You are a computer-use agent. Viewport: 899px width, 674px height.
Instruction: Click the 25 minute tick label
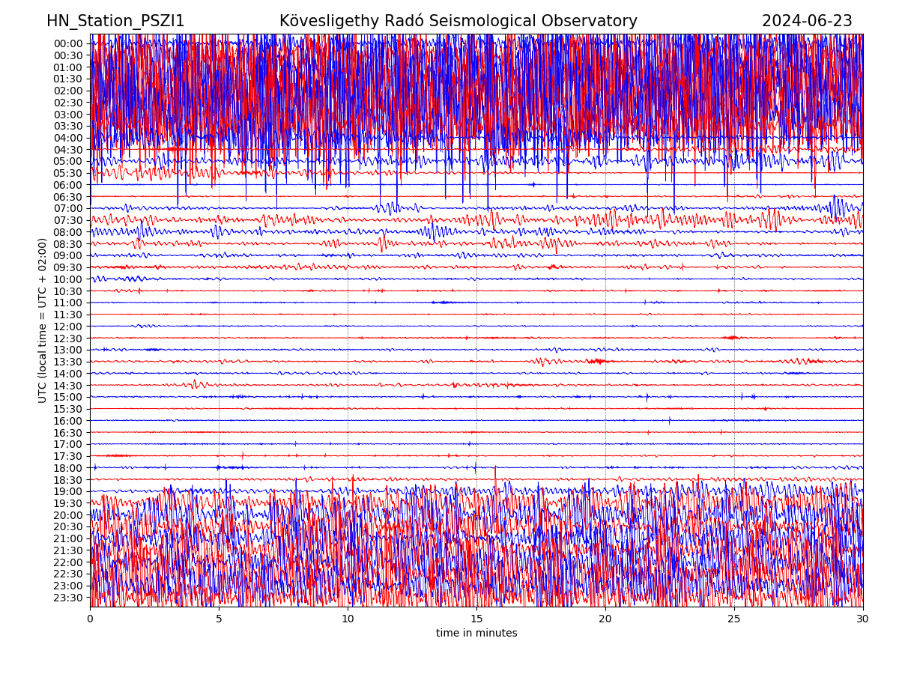coord(734,619)
